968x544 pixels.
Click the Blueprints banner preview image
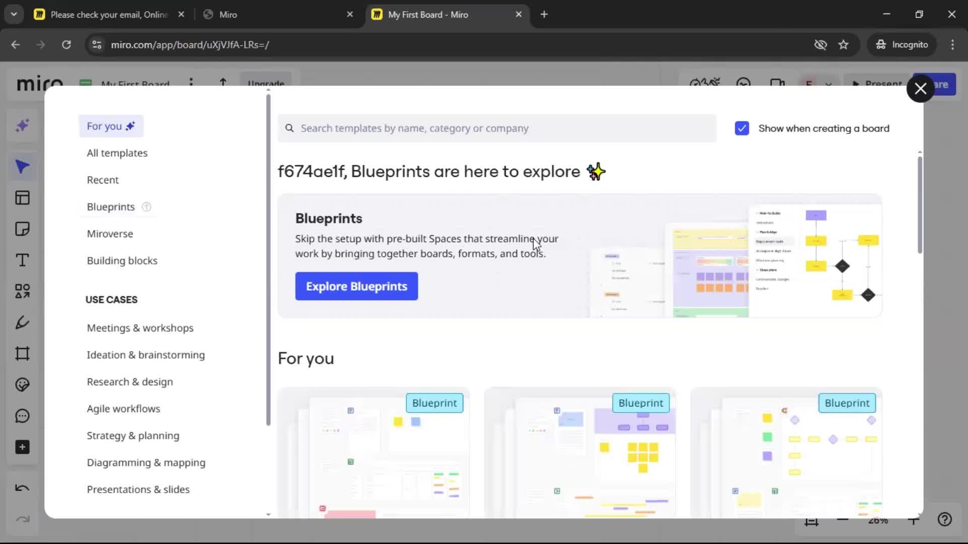point(736,261)
